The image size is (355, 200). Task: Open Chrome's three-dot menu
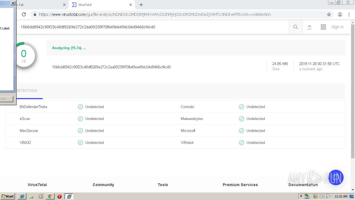[x=349, y=14]
